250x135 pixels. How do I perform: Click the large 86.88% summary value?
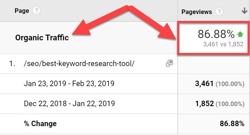coord(216,34)
